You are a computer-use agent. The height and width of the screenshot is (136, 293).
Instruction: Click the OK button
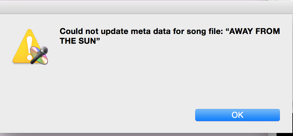237,115
